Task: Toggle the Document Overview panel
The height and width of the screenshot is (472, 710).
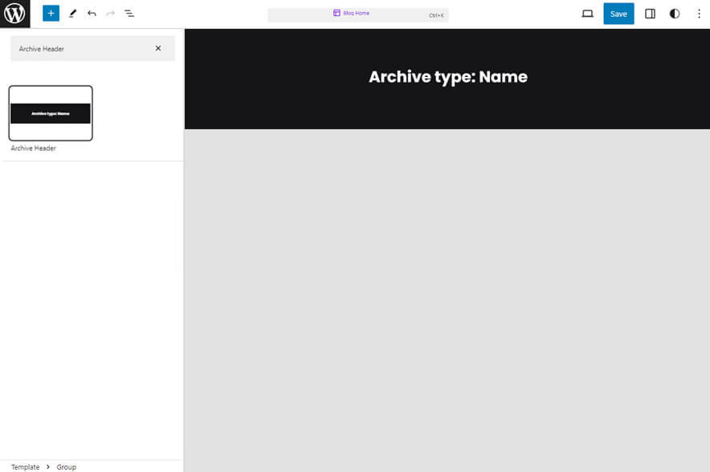Action: [x=129, y=14]
